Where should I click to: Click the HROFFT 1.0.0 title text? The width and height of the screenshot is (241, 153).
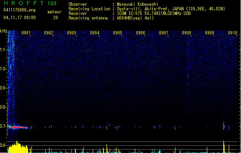30,3
